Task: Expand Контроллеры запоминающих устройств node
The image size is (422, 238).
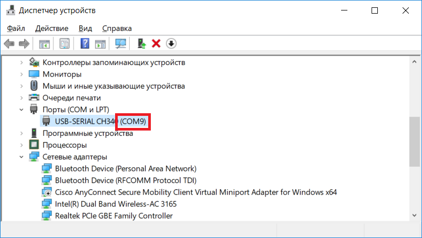Action: coord(22,62)
